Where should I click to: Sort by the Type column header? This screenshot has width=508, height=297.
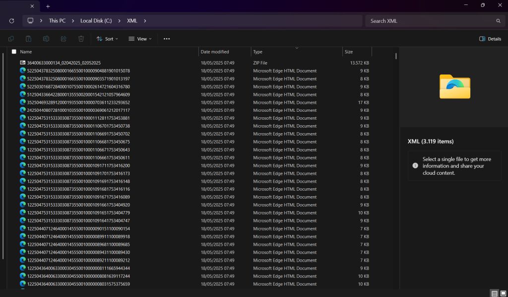258,52
